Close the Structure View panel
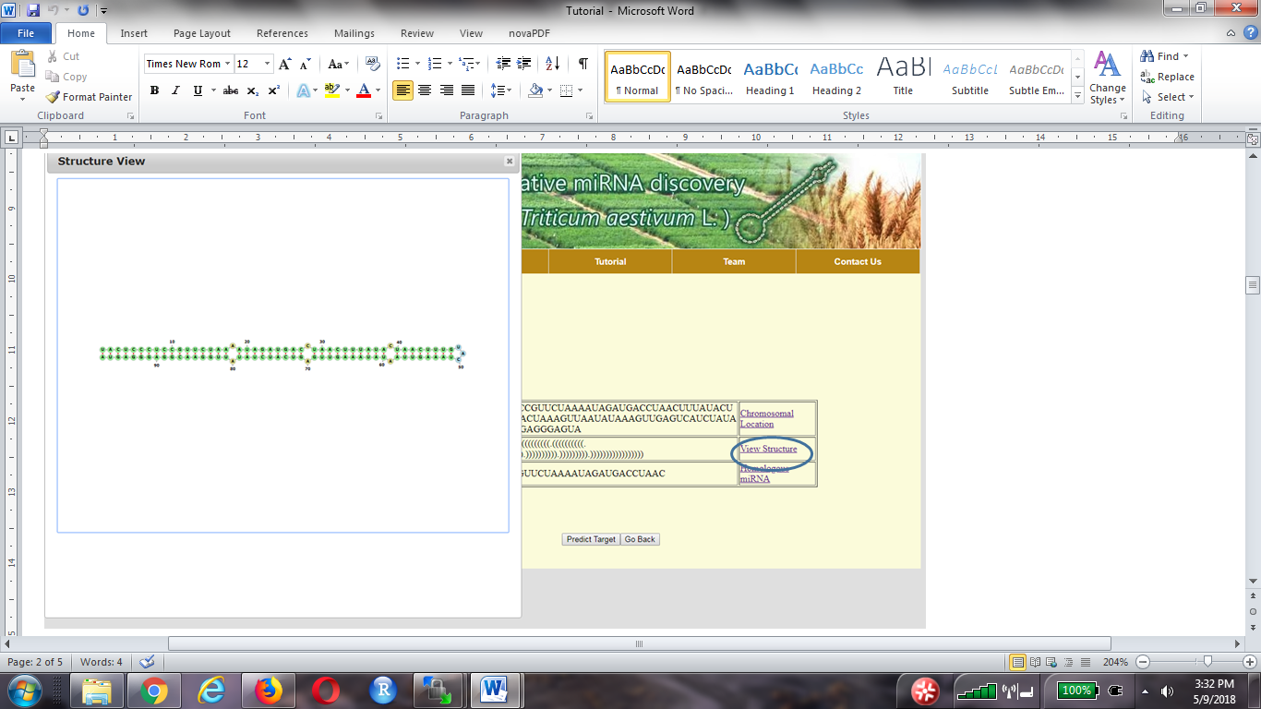The width and height of the screenshot is (1261, 709). coord(509,162)
